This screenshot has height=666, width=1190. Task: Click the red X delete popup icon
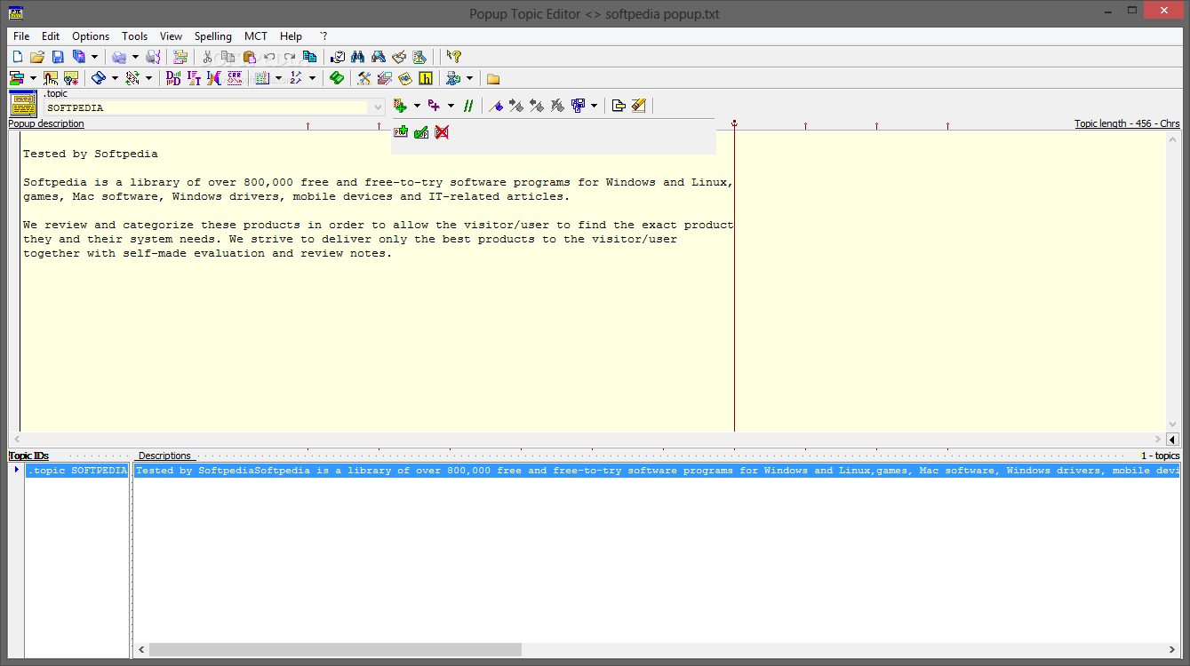[442, 132]
